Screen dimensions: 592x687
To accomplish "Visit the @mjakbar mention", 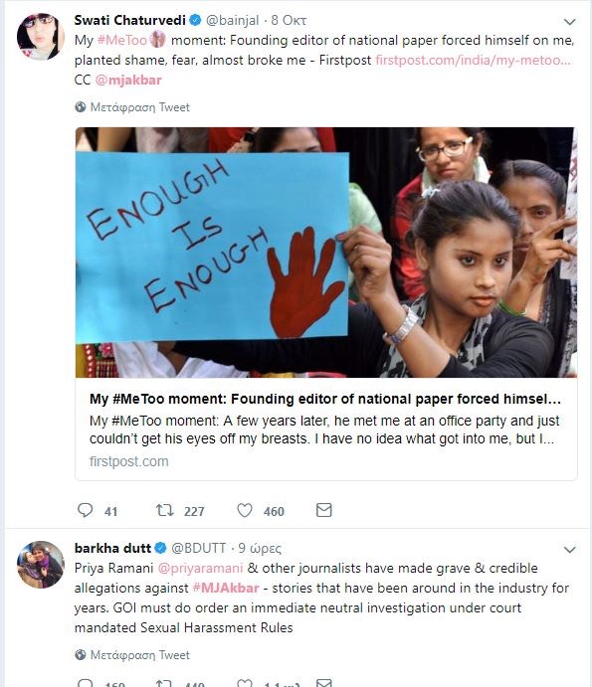I will 128,81.
